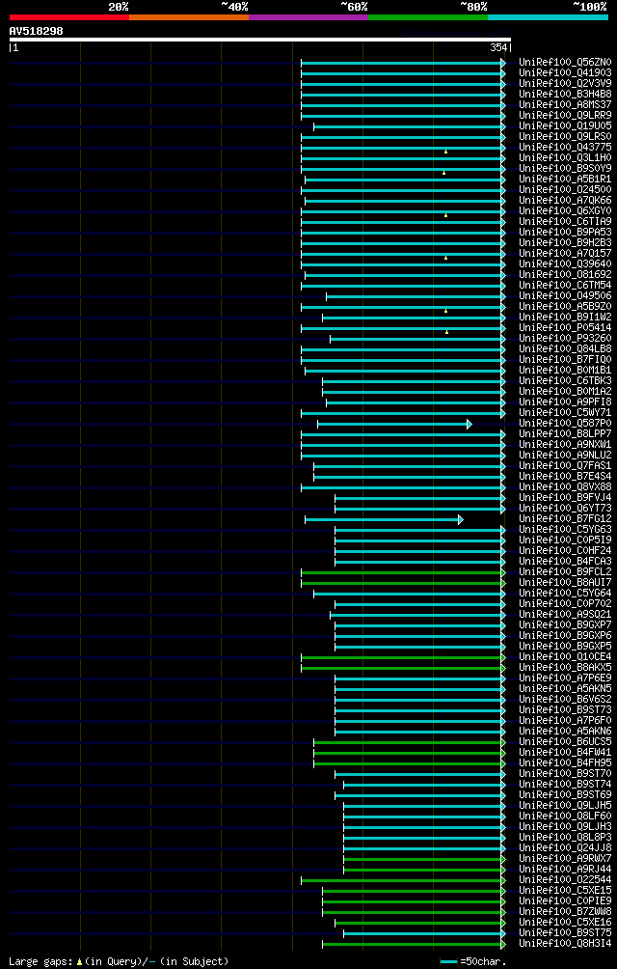Viewport: 617px width, 969px height.
Task: Click the query gap marker in the UniRef100_Q43775 row
Action: pos(445,152)
